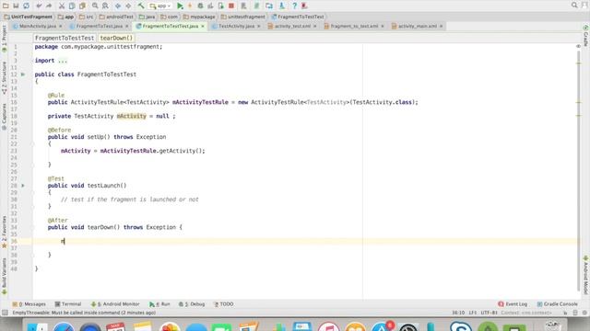Toggle the Run tool window

159,304
